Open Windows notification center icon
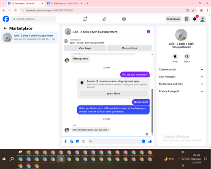The height and width of the screenshot is (169, 211). pyautogui.click(x=206, y=159)
